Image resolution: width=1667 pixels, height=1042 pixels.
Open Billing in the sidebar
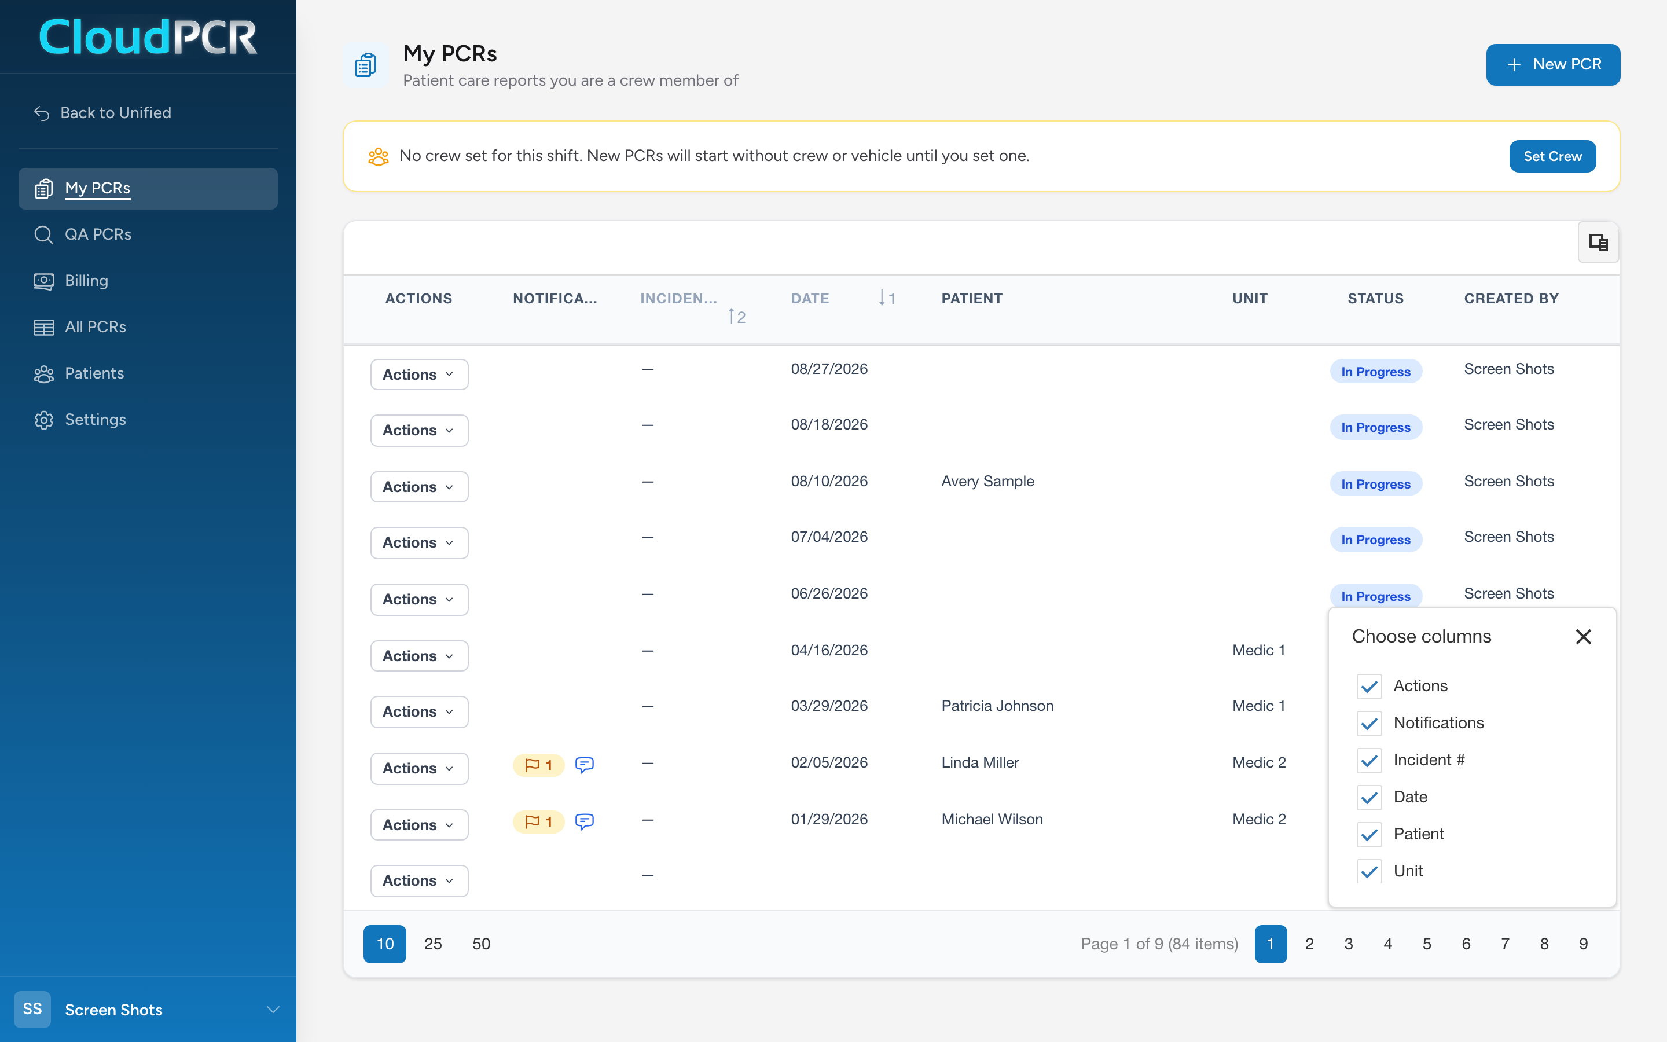pyautogui.click(x=148, y=281)
